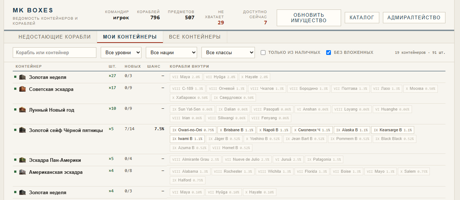
Task: Enable the Только из наличных checkbox
Action: point(263,52)
